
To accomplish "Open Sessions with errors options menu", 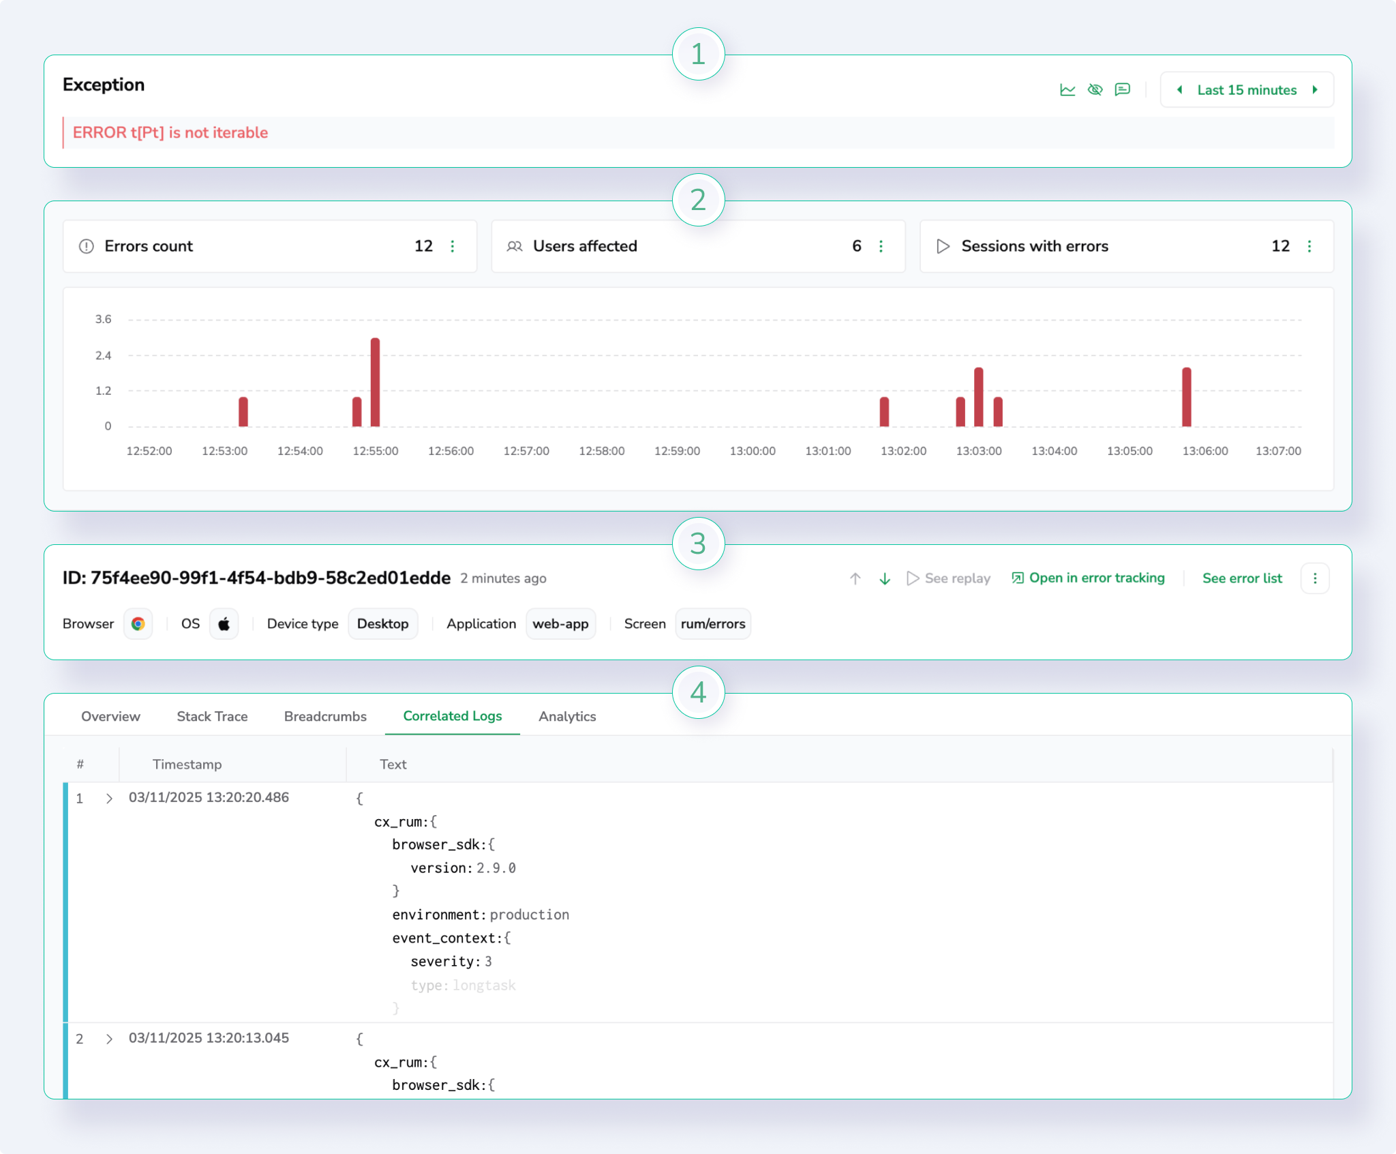I will [x=1309, y=246].
